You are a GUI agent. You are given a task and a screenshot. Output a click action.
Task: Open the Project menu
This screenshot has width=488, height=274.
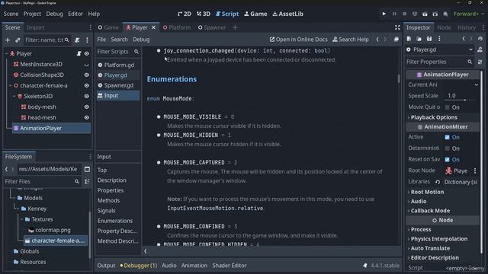(32, 14)
